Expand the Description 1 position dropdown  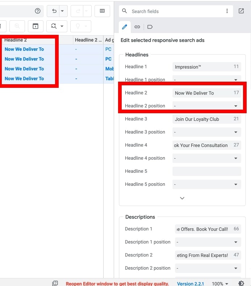208,242
